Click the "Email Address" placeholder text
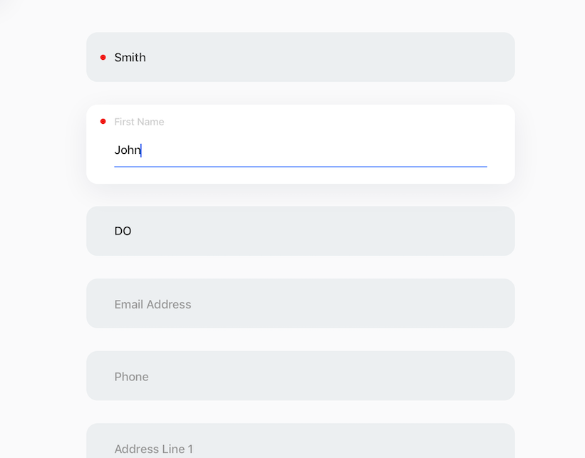585x458 pixels. 152,305
